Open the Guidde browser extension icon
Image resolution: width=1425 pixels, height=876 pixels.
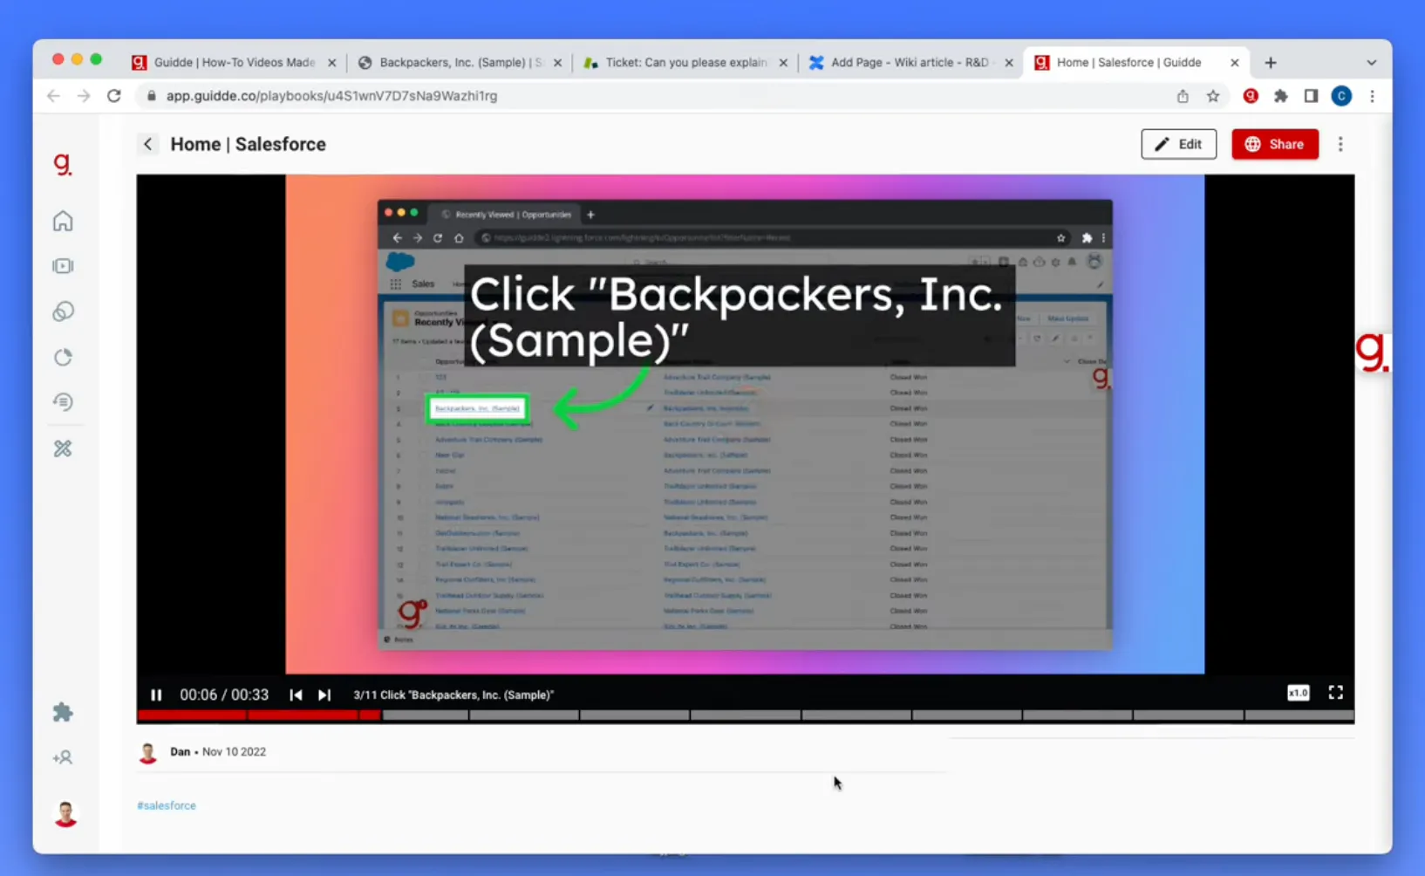tap(1251, 96)
